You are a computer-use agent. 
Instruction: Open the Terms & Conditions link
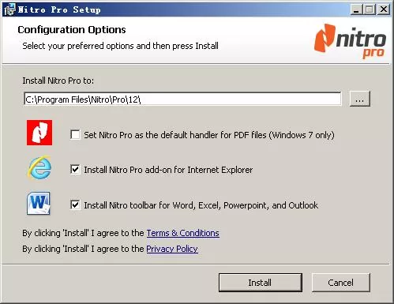coord(183,233)
